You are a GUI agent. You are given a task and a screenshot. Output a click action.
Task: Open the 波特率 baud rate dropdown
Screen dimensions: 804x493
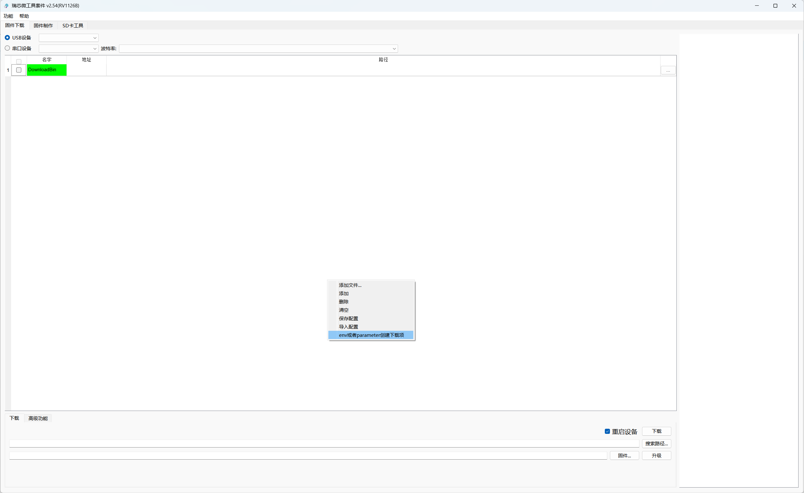(258, 49)
